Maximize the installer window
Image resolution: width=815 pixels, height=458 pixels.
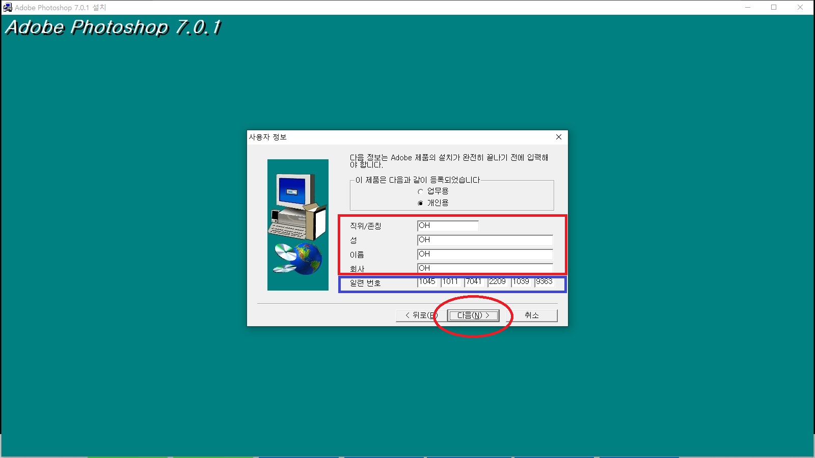point(774,8)
